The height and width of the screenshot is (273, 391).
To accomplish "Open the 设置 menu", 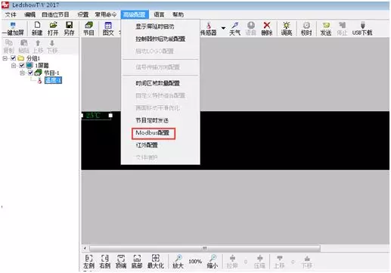I will click(82, 14).
